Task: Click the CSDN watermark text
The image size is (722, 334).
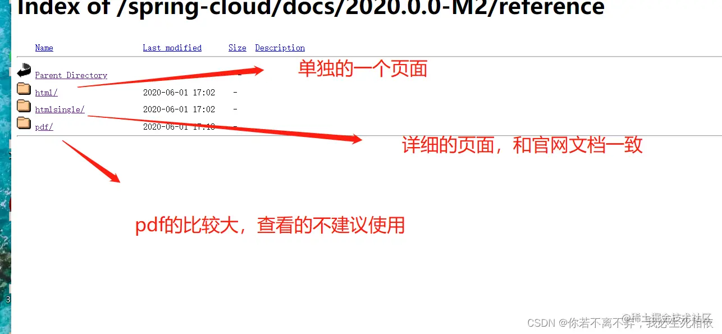Action: (620, 323)
